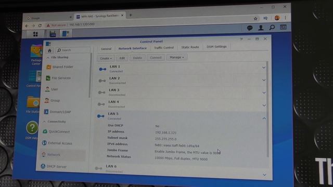
Task: Open the DSM Help desktop icon
Action: (x=32, y=130)
